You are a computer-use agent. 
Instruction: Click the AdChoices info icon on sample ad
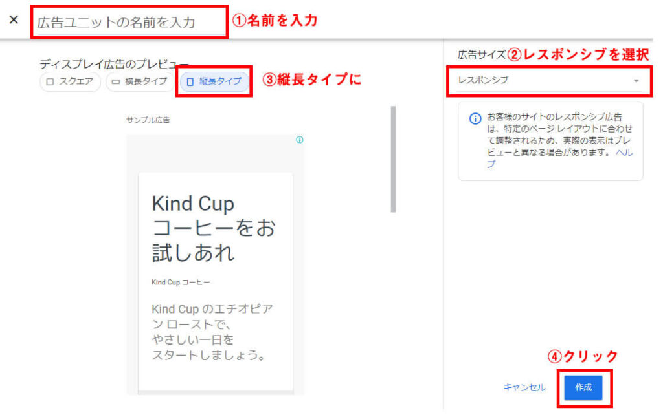[x=299, y=140]
